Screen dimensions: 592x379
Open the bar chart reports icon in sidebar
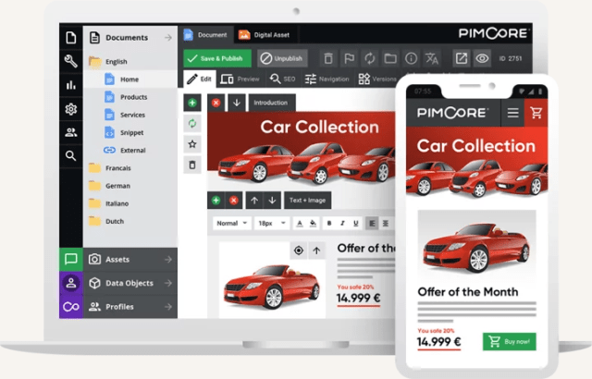tap(71, 85)
